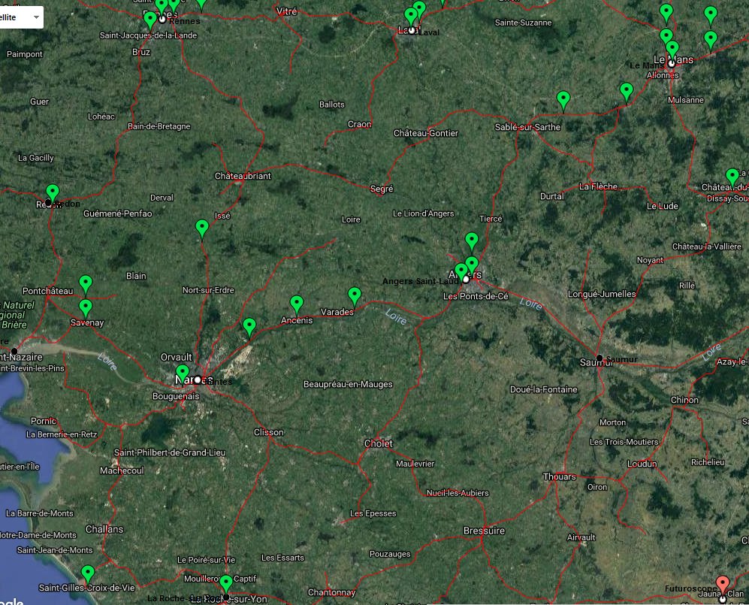Select the green marker above Varades
This screenshot has width=749, height=605.
pos(355,296)
